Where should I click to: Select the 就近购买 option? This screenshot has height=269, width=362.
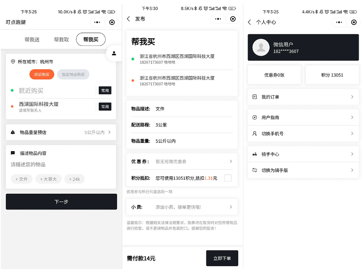pos(42,74)
